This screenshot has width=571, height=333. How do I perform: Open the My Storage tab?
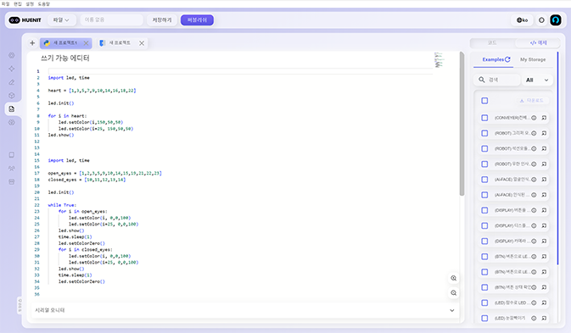pyautogui.click(x=533, y=59)
